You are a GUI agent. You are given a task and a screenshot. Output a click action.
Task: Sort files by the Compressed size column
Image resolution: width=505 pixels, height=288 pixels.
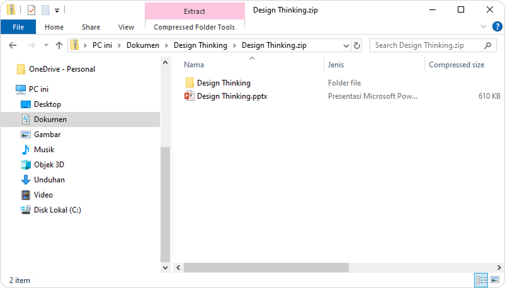457,65
